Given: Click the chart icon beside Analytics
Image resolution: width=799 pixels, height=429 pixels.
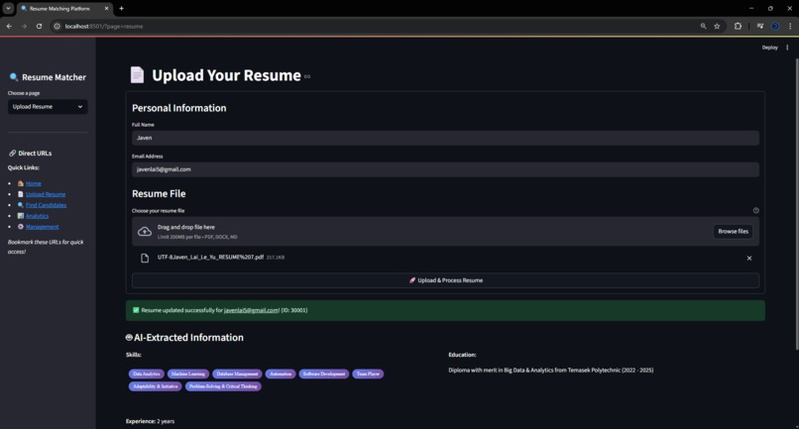Looking at the screenshot, I should click(21, 216).
